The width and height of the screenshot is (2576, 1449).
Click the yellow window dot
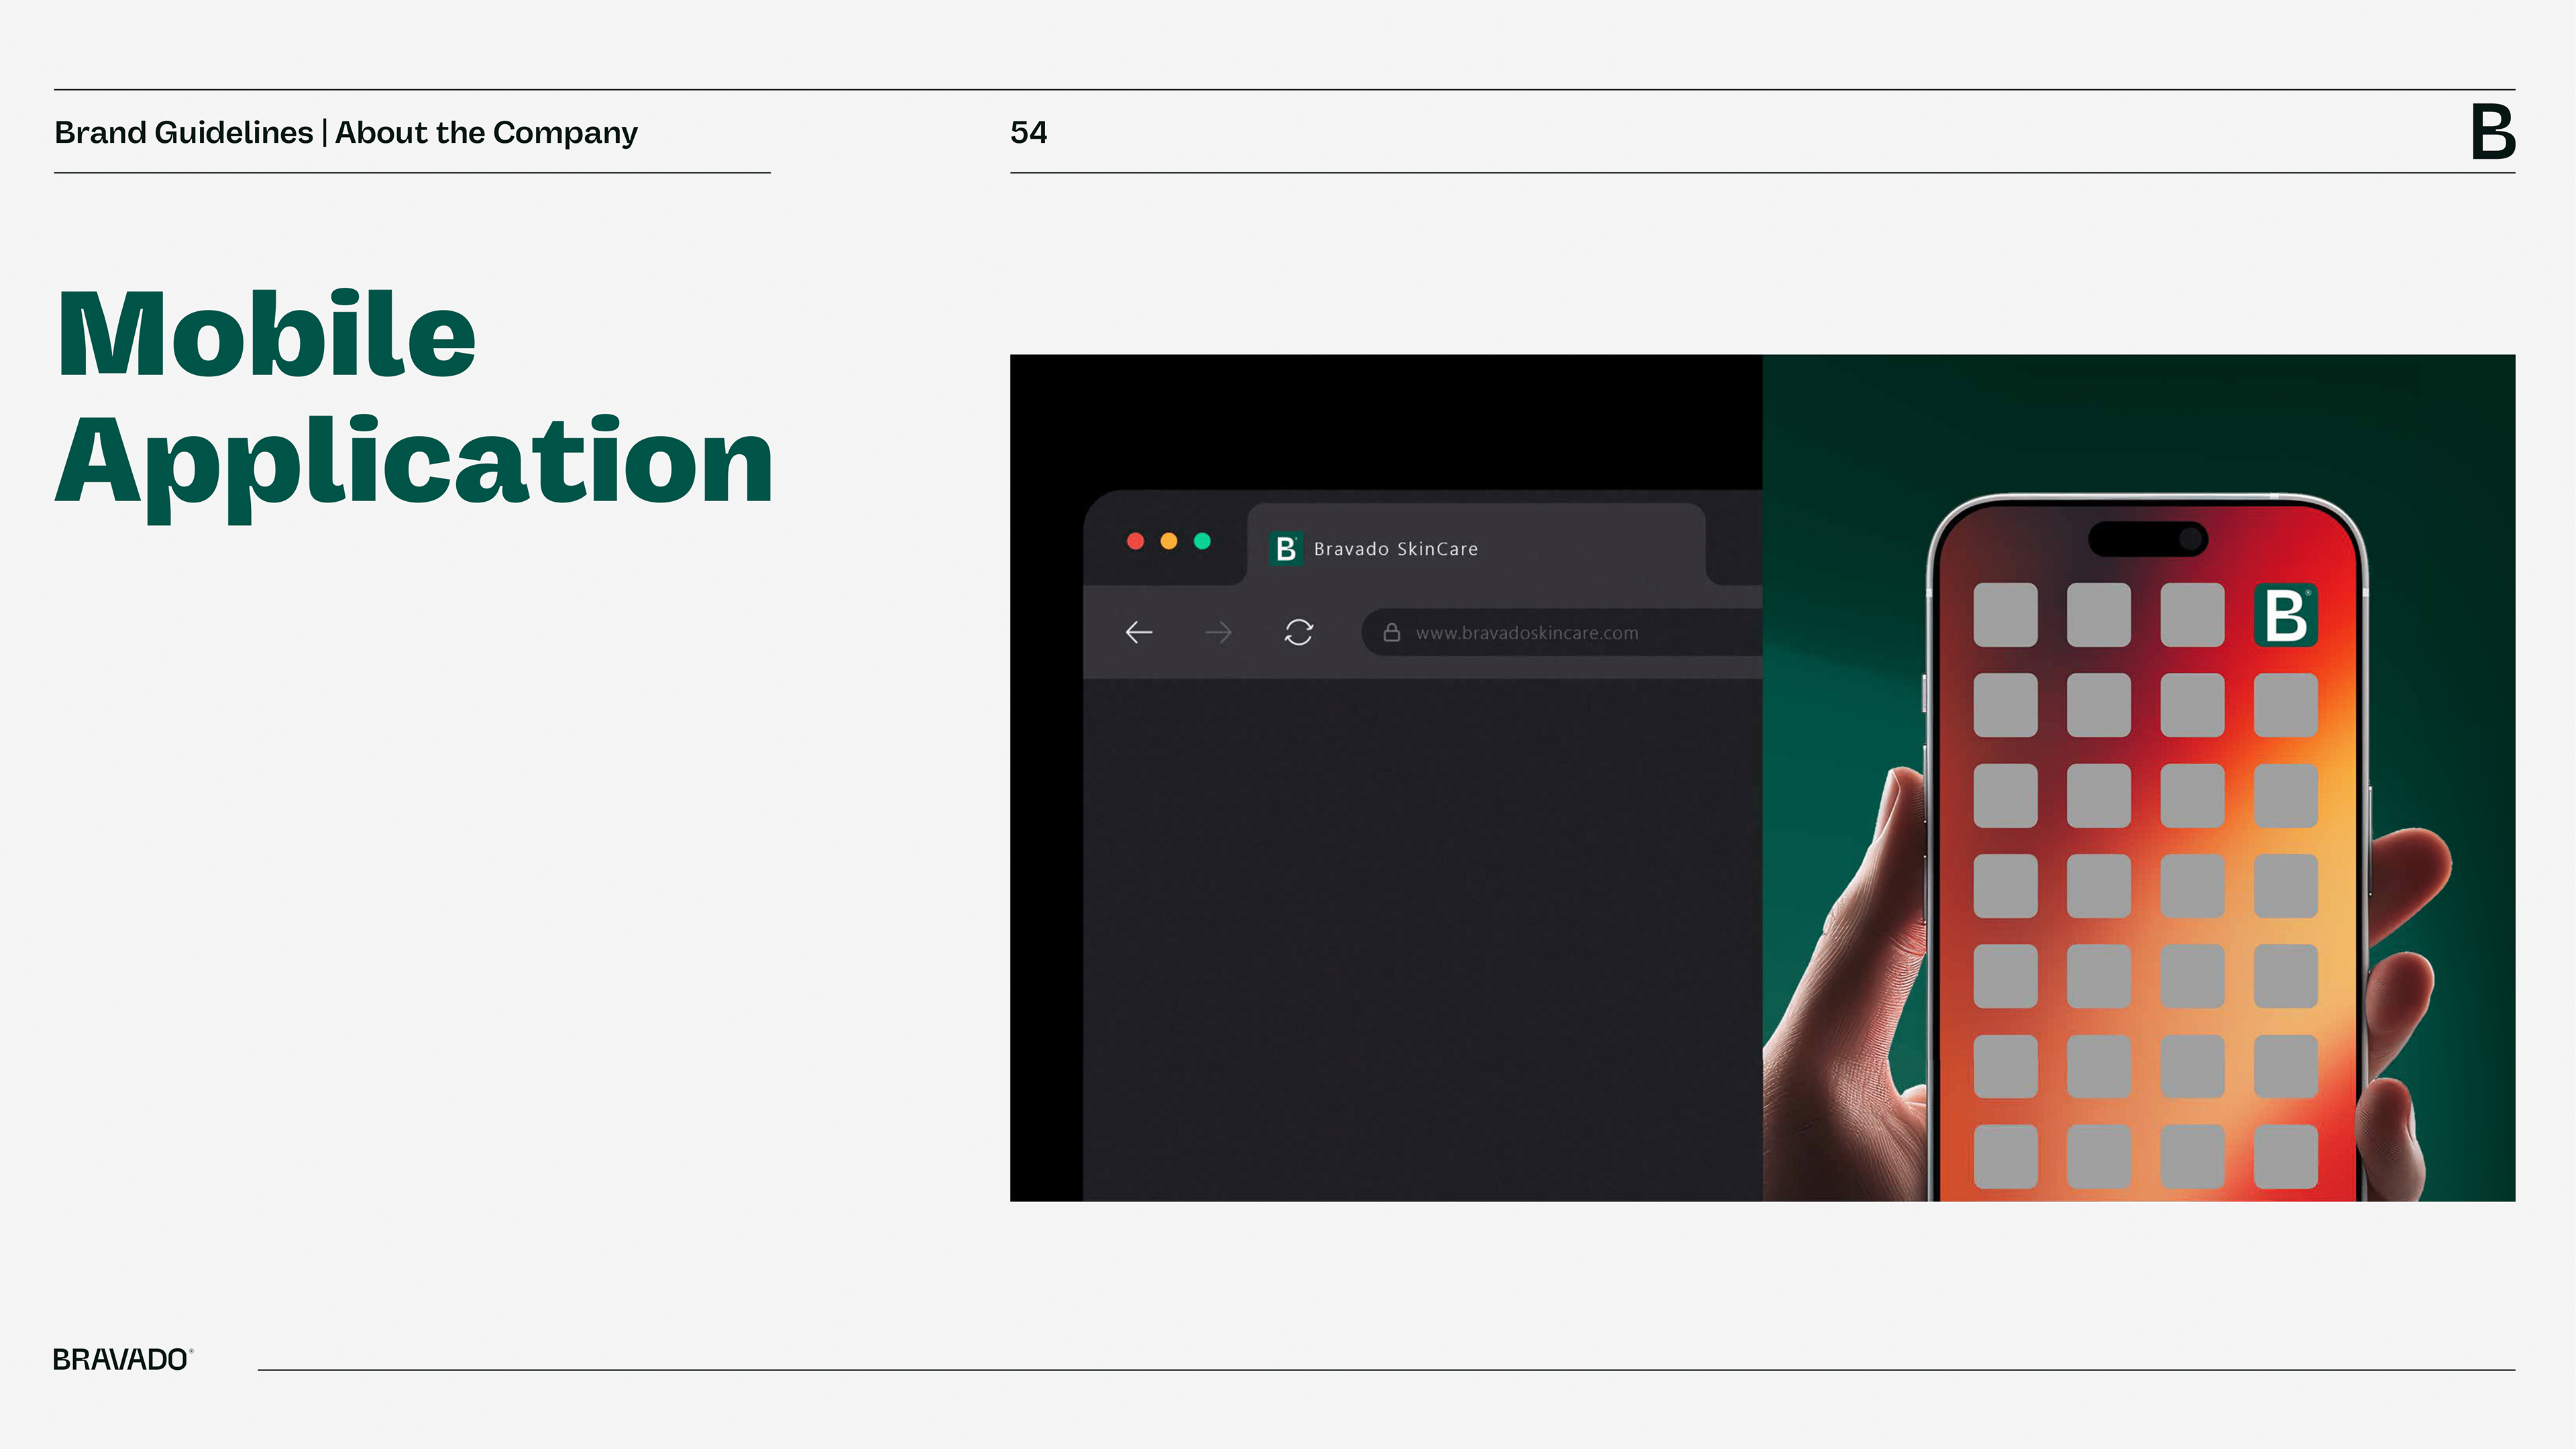point(1168,541)
